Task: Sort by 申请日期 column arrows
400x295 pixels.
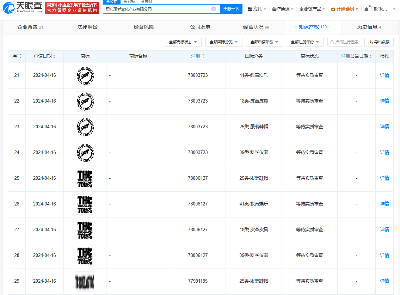Action: (x=54, y=56)
